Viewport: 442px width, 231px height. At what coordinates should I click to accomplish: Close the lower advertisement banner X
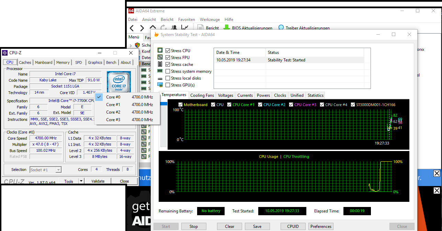[437, 190]
